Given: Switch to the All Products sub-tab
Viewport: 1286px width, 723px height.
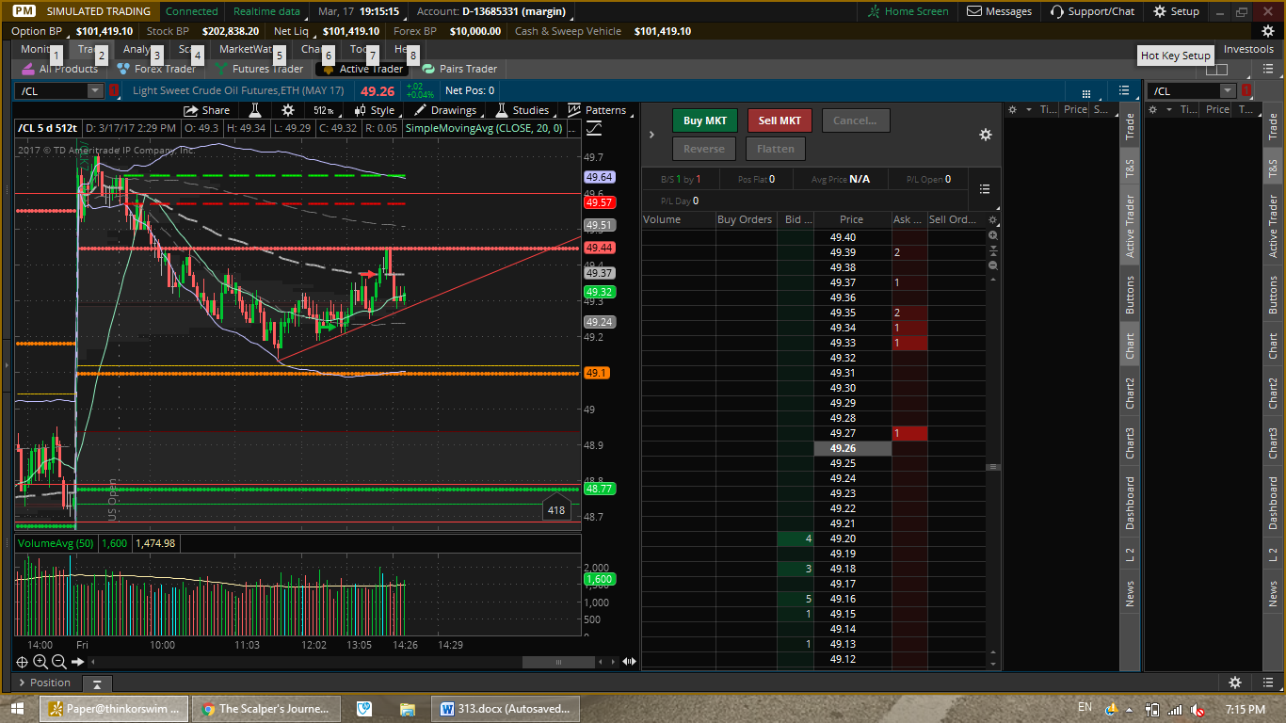Looking at the screenshot, I should 59,69.
